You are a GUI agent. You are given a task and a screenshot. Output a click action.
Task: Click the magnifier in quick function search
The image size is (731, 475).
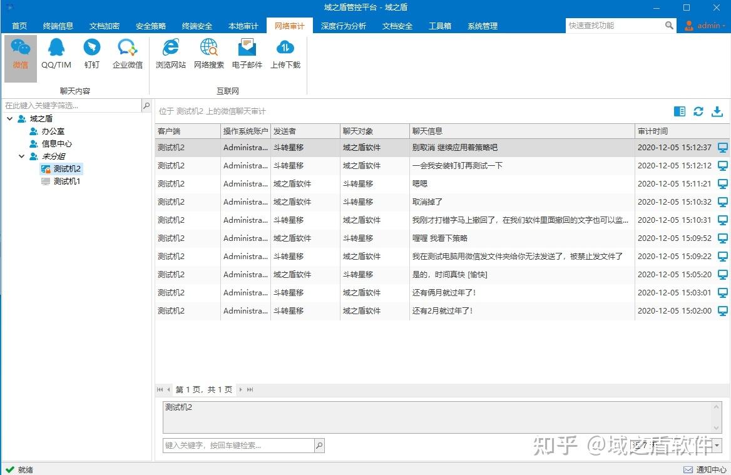click(669, 25)
